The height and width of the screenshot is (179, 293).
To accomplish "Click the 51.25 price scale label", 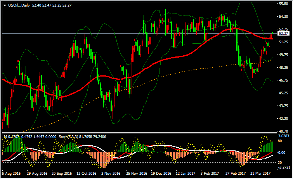I will [283, 42].
